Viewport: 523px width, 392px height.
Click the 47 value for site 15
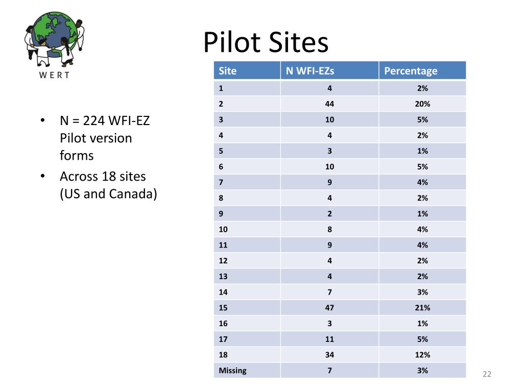(x=329, y=308)
